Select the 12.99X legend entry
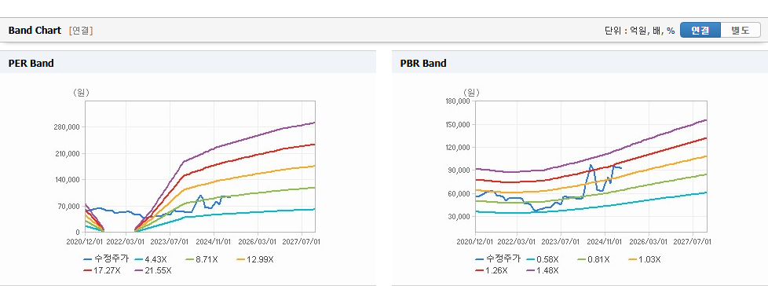The width and height of the screenshot is (768, 286). click(254, 259)
